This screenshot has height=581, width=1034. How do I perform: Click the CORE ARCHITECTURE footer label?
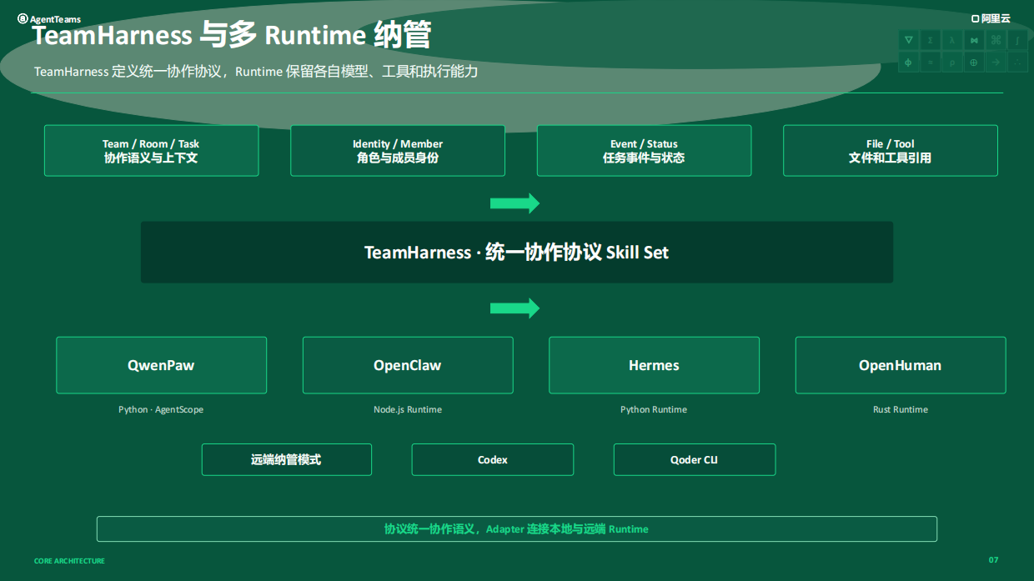coord(69,561)
